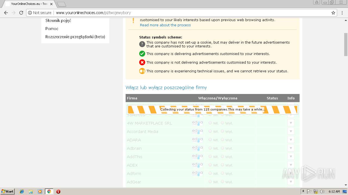This screenshot has width=348, height=195.
Task: Select Wł. radio for ADEX
Action: point(210,165)
